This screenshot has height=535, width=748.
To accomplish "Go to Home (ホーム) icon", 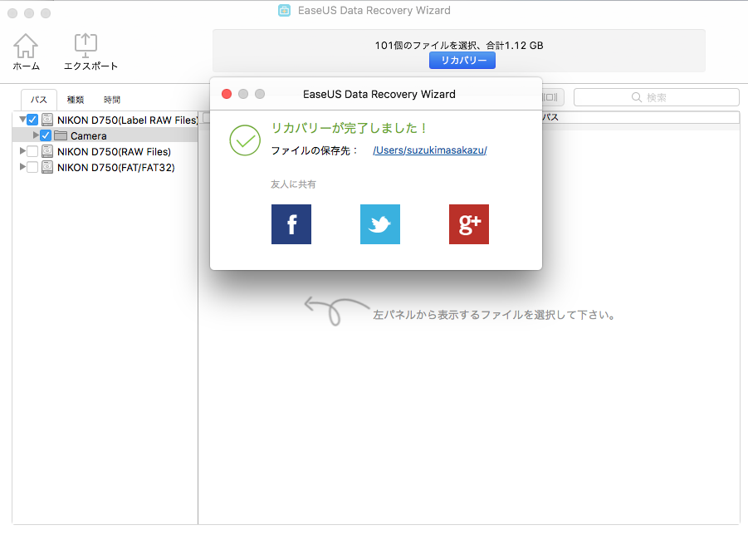I will point(25,47).
